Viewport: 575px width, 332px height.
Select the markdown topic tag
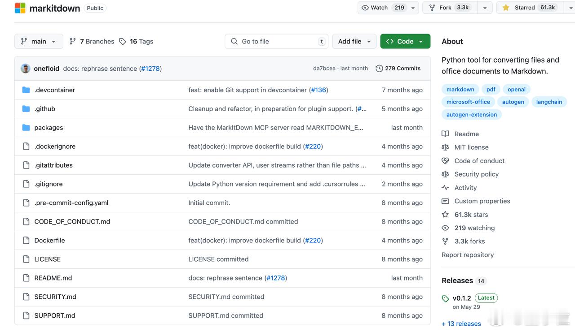[x=460, y=89]
